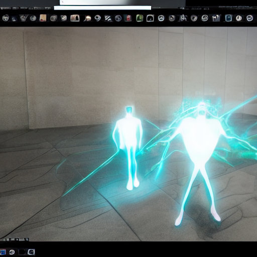Click the globe-like round icon starting the toolbar
The width and height of the screenshot is (257, 257).
(6, 18)
